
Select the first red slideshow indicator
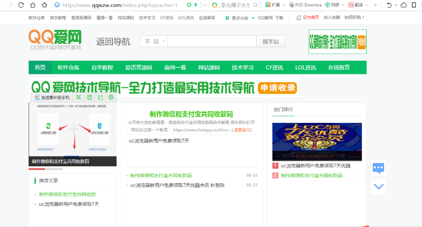coord(37,169)
